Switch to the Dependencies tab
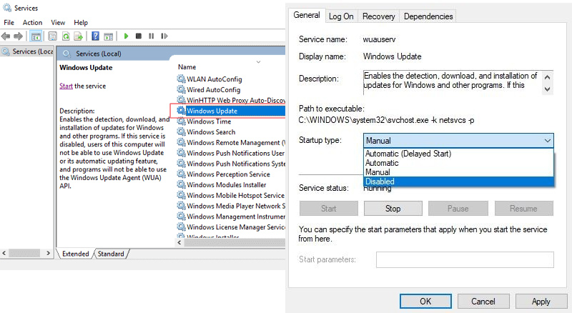The width and height of the screenshot is (572, 313). 428,16
